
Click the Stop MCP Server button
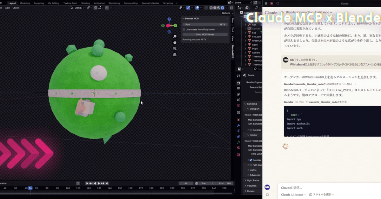[x=205, y=34]
